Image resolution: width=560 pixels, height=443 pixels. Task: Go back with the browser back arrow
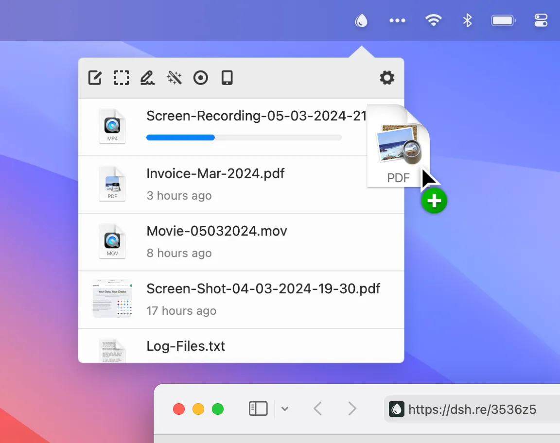[x=318, y=409]
